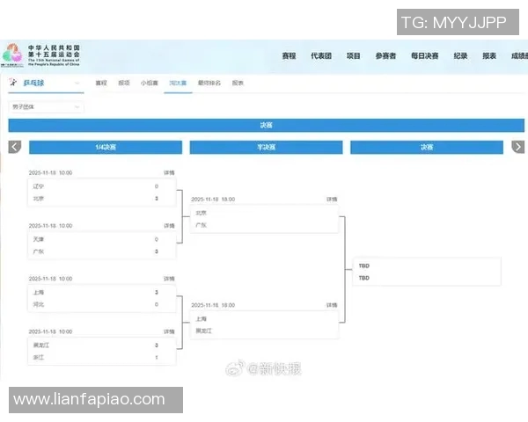
Task: Click the wide 决赛 stage header bar
Action: click(x=266, y=125)
